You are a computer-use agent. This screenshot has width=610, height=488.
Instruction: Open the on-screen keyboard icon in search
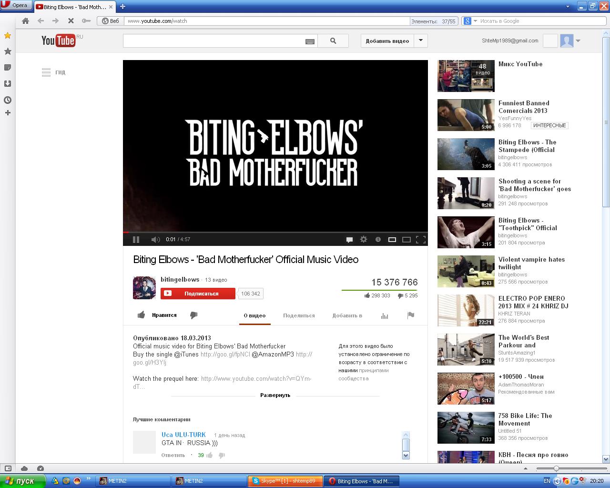(310, 41)
